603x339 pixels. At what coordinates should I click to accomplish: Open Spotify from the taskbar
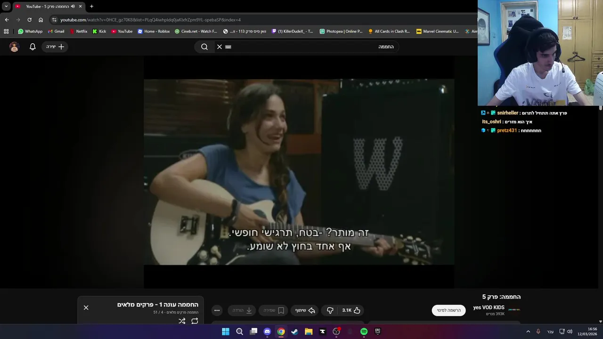click(x=364, y=331)
